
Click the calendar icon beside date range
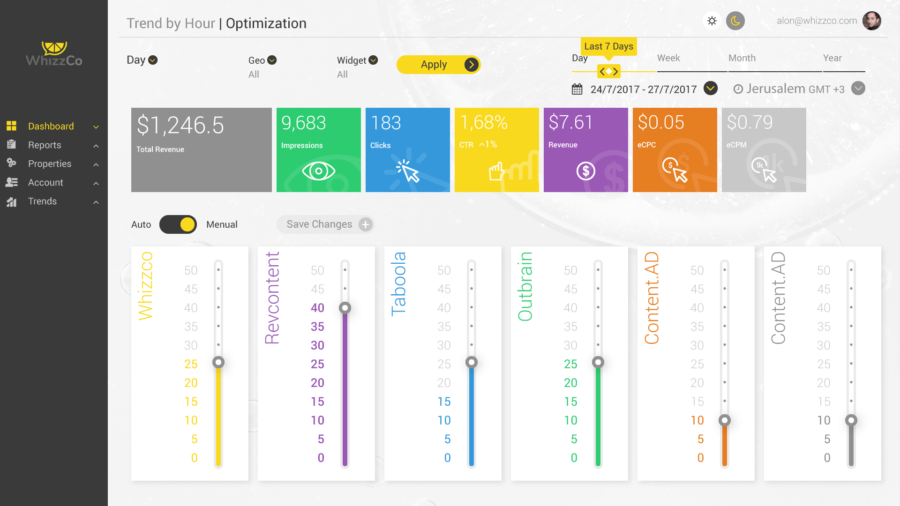point(577,89)
